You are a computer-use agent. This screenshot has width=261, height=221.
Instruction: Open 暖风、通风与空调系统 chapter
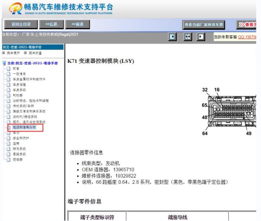[29, 122]
